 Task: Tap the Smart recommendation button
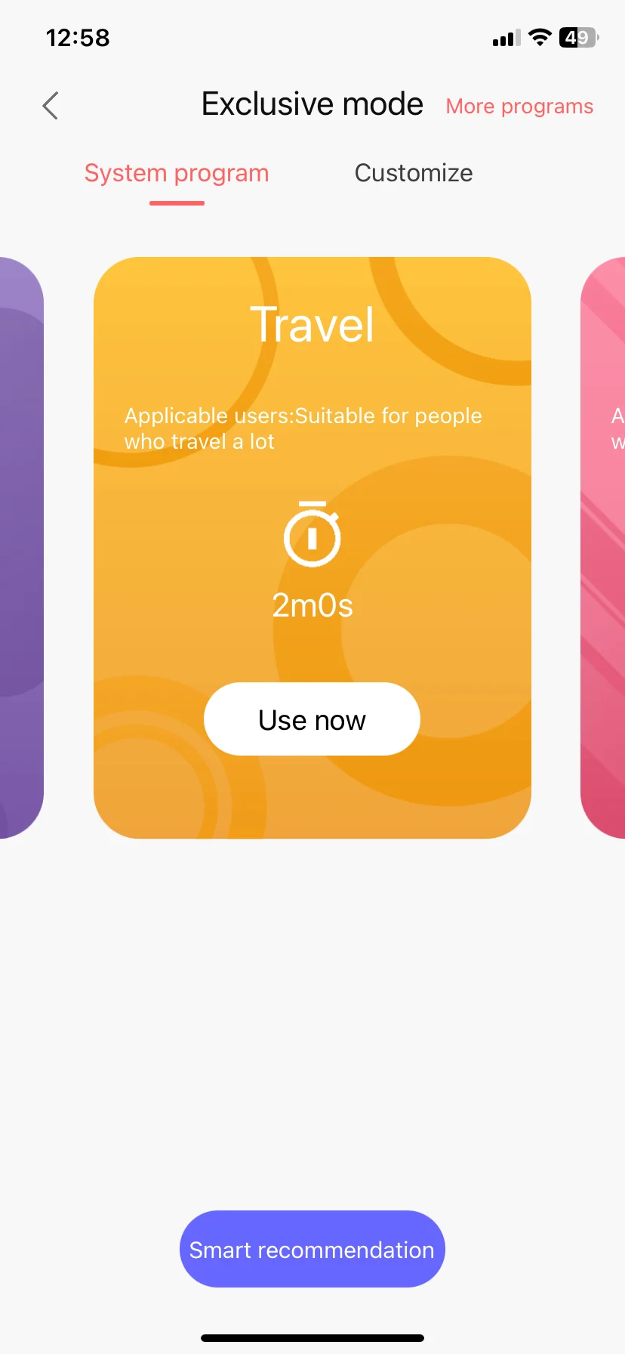[x=312, y=1249]
